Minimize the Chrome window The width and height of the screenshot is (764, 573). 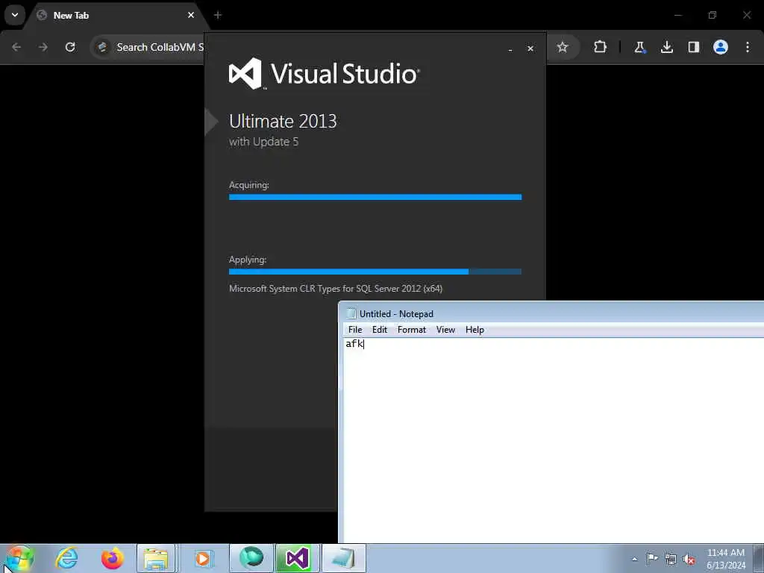coord(677,15)
